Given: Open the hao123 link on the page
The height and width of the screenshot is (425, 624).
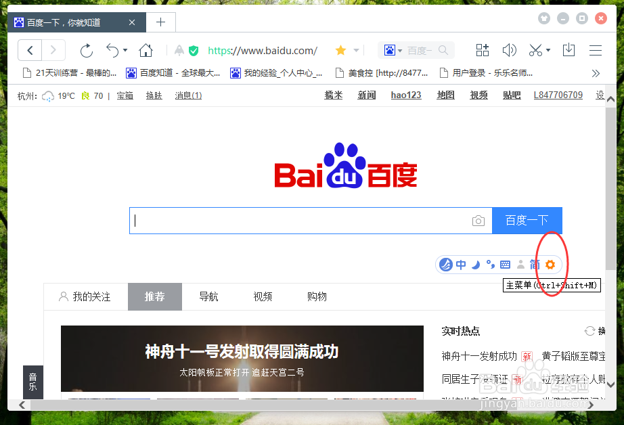Looking at the screenshot, I should (405, 95).
